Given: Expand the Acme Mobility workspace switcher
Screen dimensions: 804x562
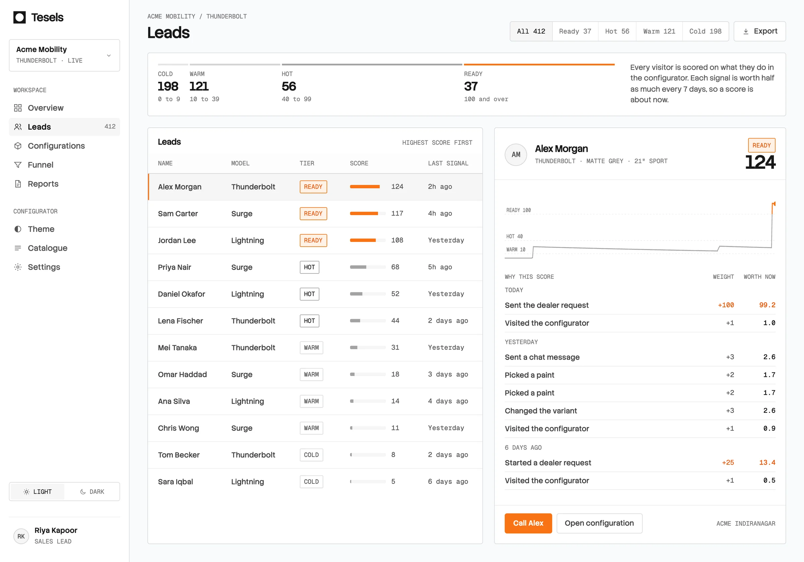Looking at the screenshot, I should click(64, 55).
